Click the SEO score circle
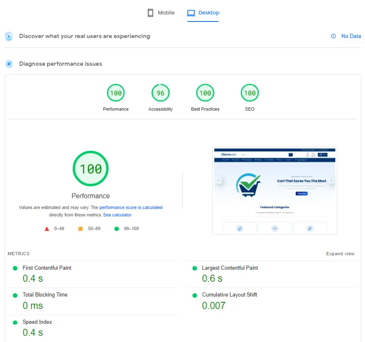Viewport: 365px width, 342px height. pos(250,92)
